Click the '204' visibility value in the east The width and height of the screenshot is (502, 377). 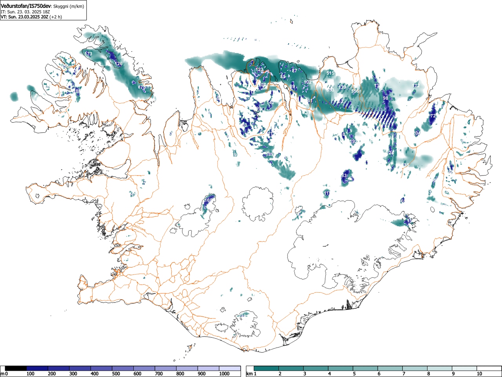pos(417,134)
